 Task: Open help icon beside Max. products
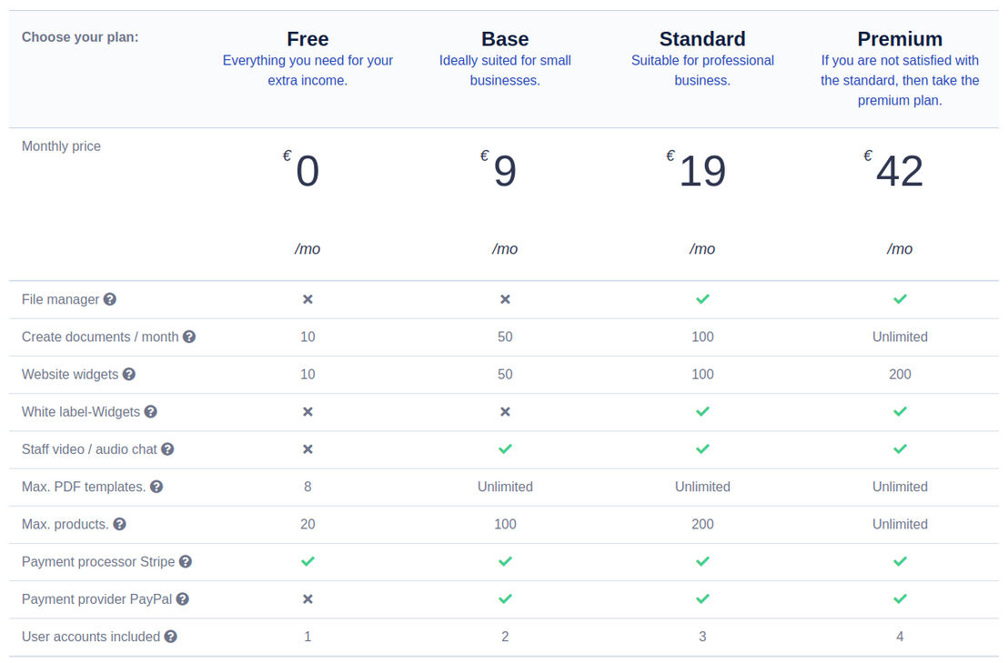point(119,524)
